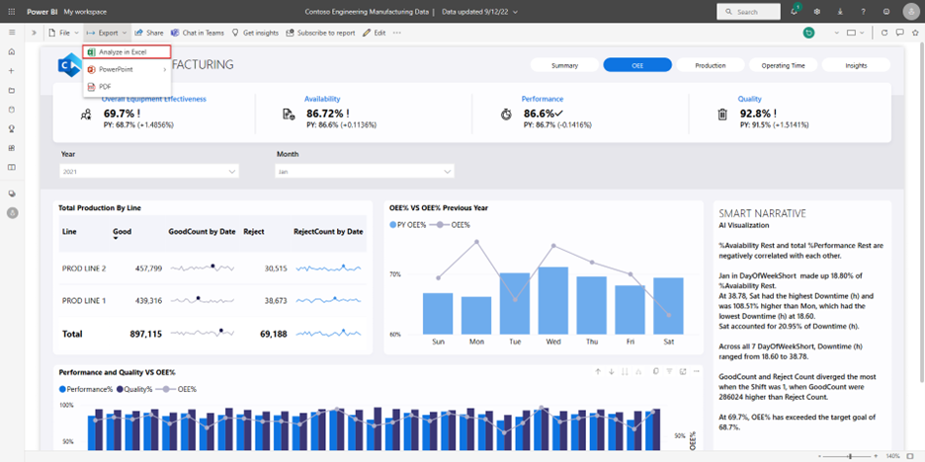The width and height of the screenshot is (925, 462).
Task: Open the Year 2021 dropdown
Action: (x=148, y=172)
